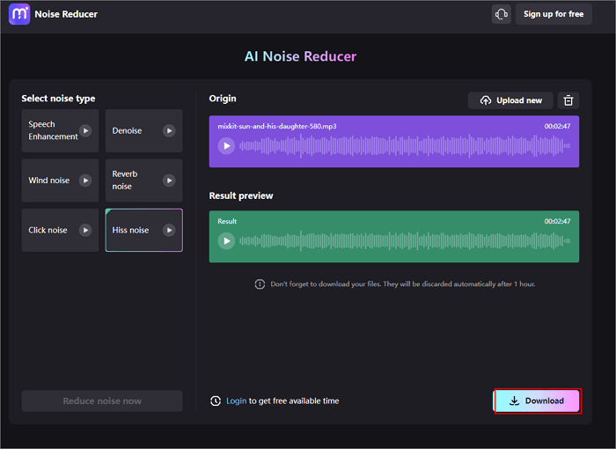Play the Wind noise sample preview
The image size is (616, 449).
(x=85, y=180)
